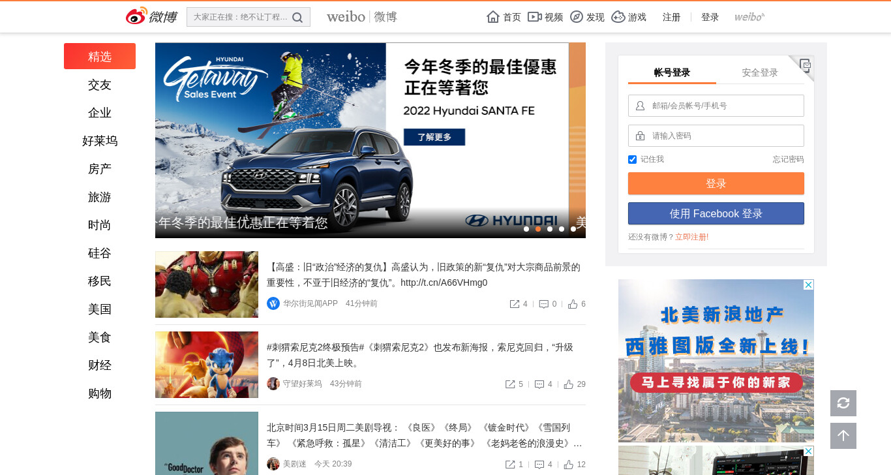The height and width of the screenshot is (475, 891).
Task: Open the 购物 category
Action: pos(100,393)
